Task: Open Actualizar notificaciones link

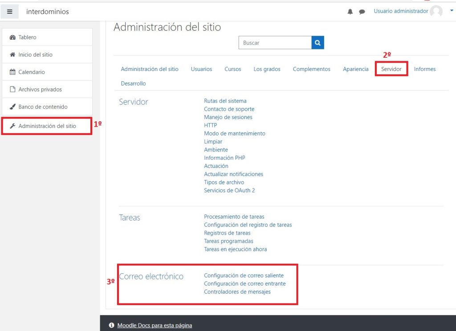Action: 233,174
